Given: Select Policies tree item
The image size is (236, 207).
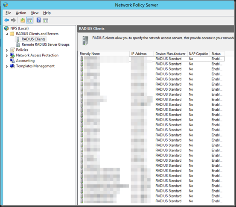Looking at the screenshot, I should 22,50.
